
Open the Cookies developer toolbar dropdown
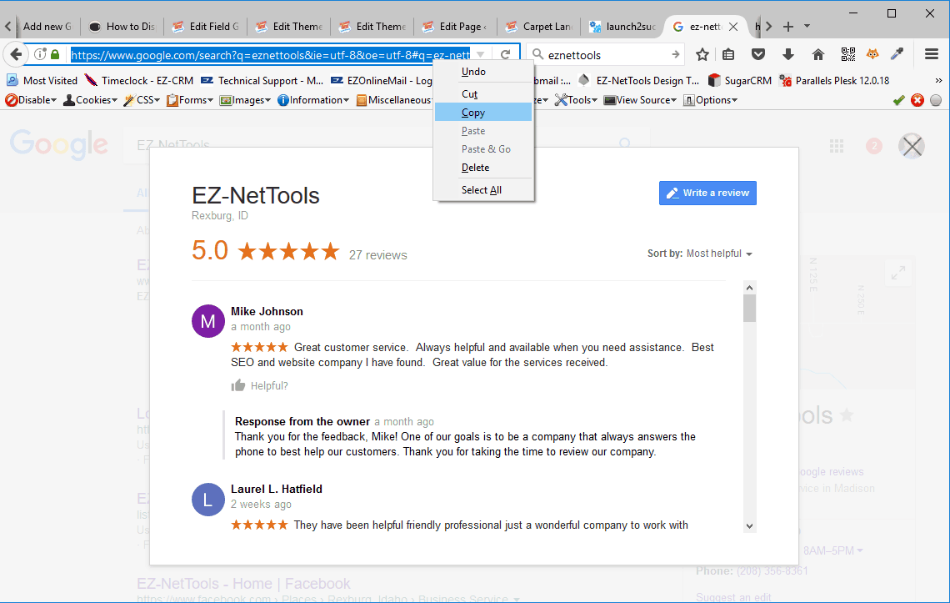tap(91, 100)
